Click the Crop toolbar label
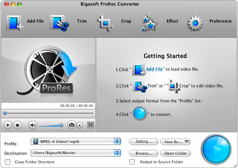The image size is (238, 168). click(126, 21)
